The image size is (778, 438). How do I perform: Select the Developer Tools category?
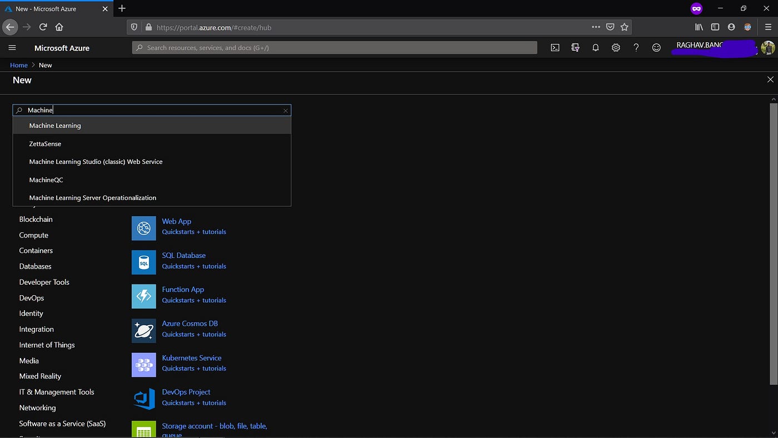click(44, 282)
